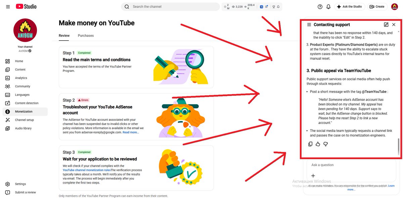The height and width of the screenshot is (198, 403).
Task: Click the YouTube Studio logo
Action: 27,6
